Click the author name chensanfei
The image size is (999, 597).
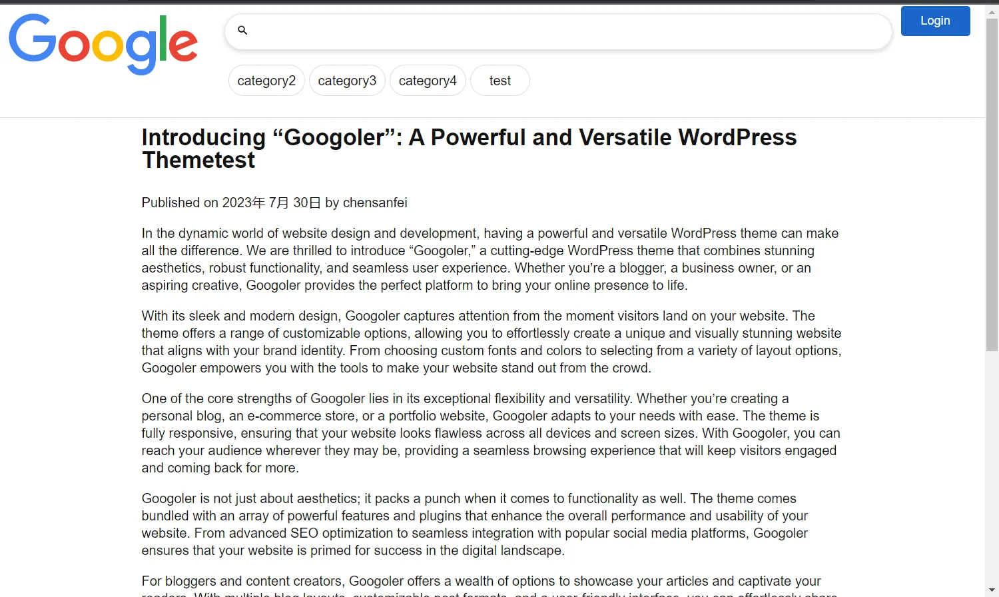(375, 203)
